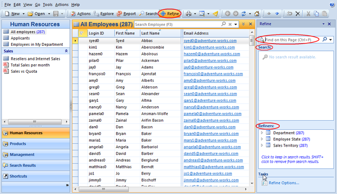
Task: Open the File menu
Action: coord(7,4)
